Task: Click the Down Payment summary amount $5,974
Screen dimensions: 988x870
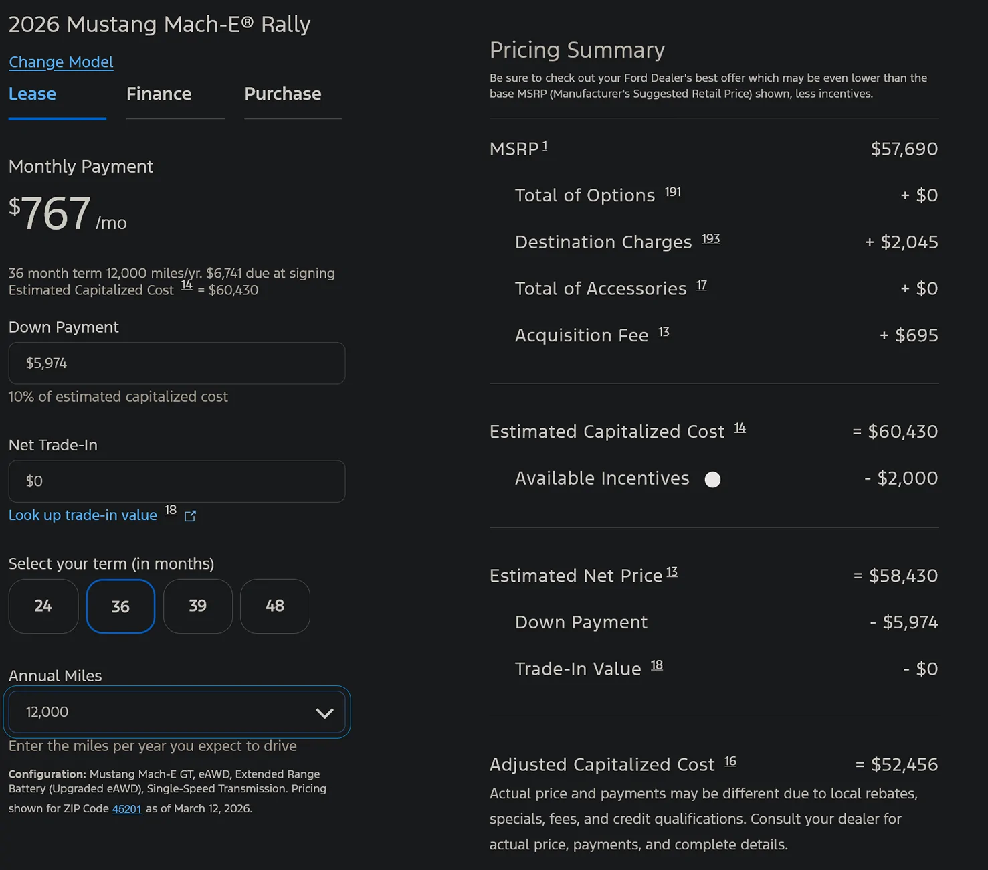Action: click(904, 623)
